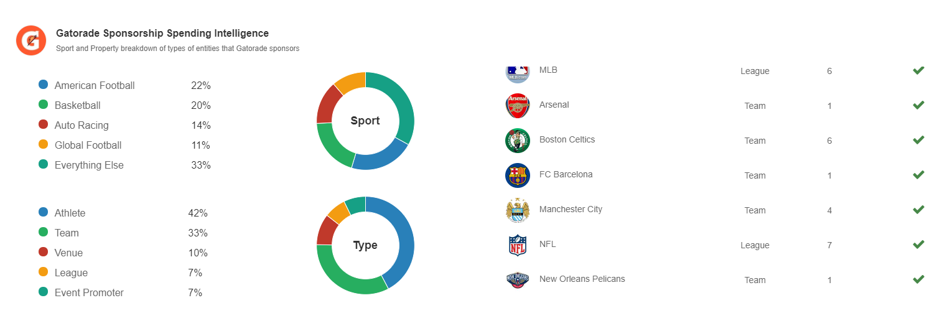The image size is (947, 336).
Task: Select the Event Promoter legend item
Action: (89, 292)
